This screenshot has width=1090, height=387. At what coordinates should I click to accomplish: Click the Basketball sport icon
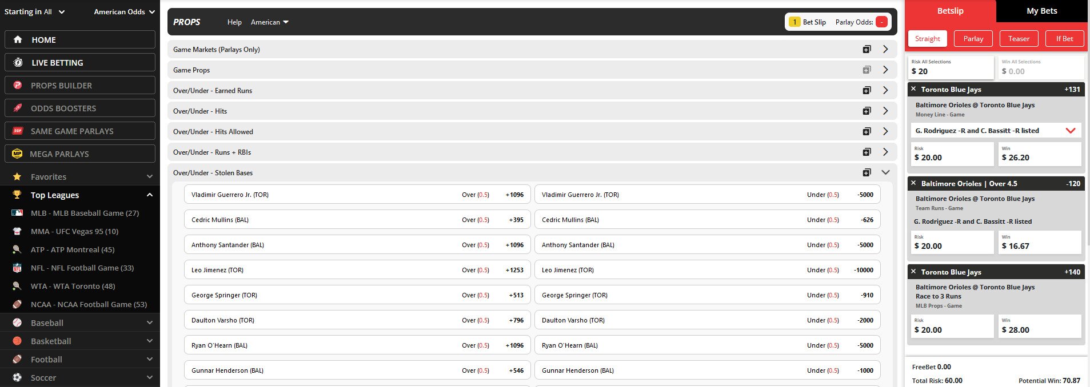17,341
